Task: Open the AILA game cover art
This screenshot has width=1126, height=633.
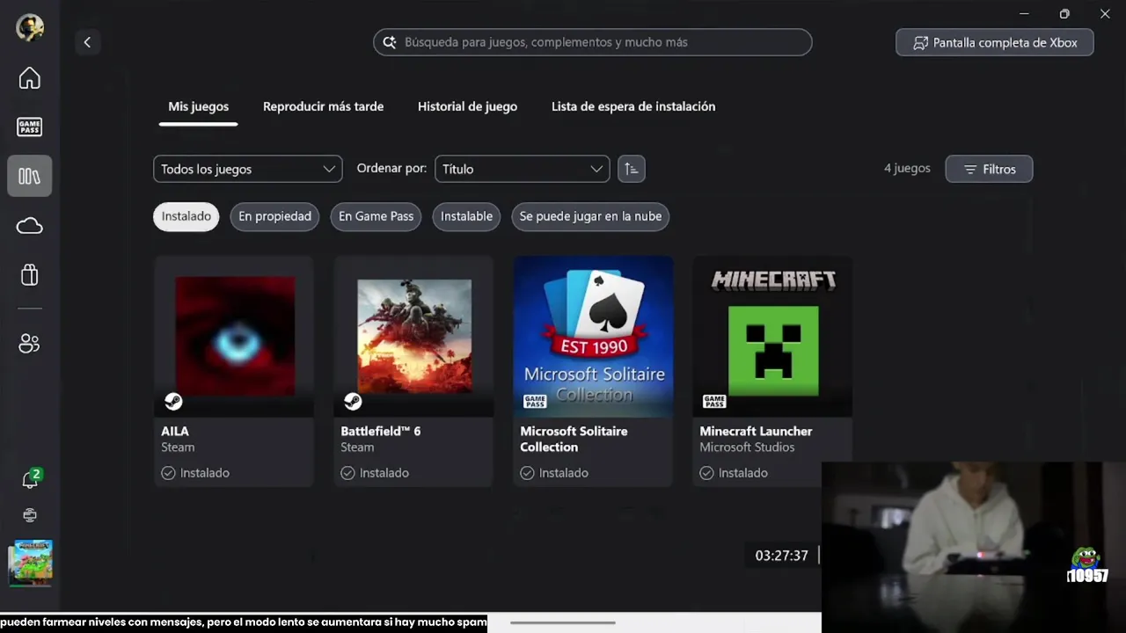Action: tap(234, 336)
